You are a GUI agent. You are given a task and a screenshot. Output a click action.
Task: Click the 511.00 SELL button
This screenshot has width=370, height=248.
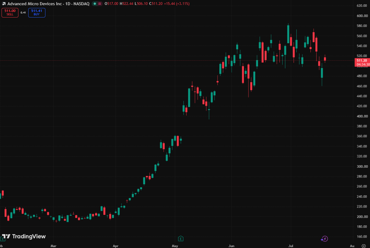pos(10,13)
